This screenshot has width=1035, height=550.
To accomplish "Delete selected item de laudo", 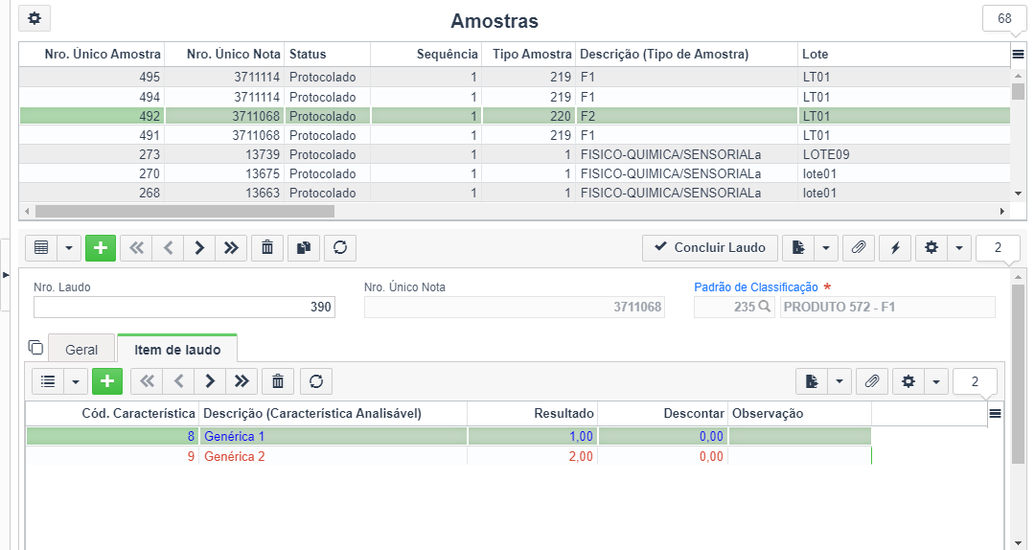I will (278, 381).
